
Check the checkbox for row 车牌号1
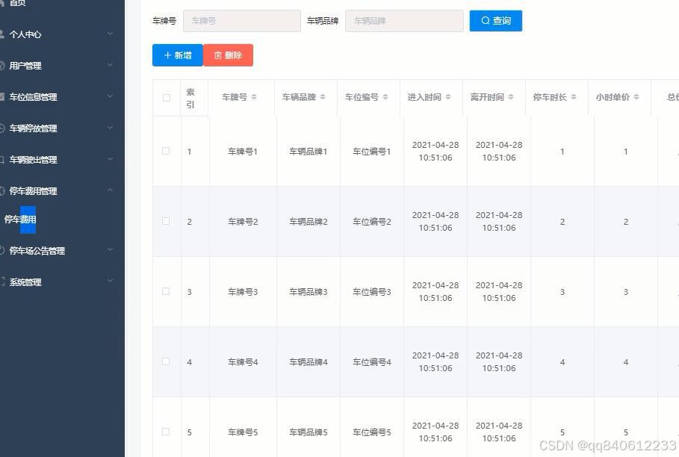[x=166, y=151]
